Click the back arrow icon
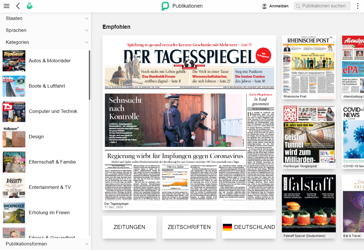This screenshot has height=250, width=364. tap(18, 6)
